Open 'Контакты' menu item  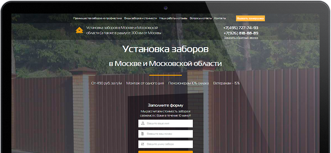pyautogui.click(x=220, y=18)
